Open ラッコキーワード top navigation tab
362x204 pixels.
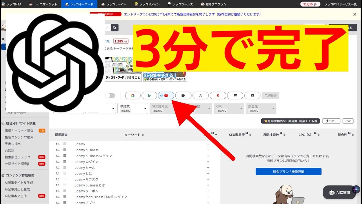[79, 4]
